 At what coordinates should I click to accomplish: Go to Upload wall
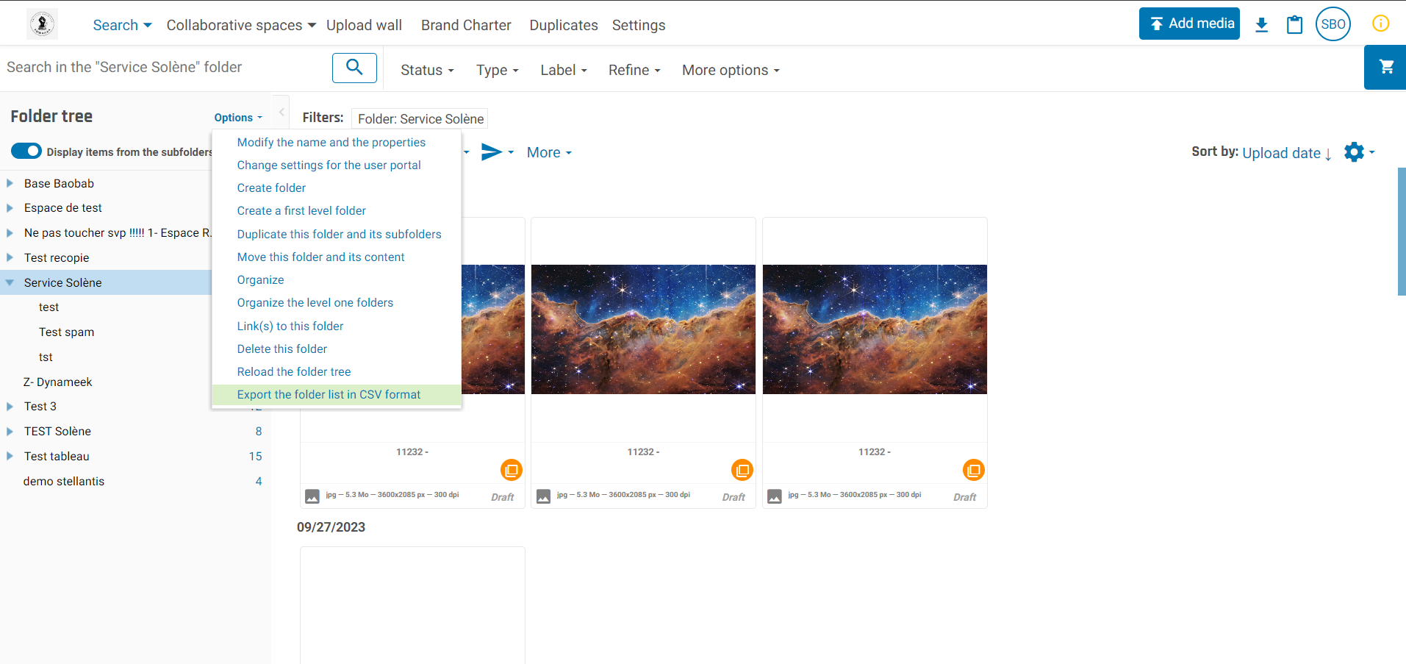pos(364,25)
